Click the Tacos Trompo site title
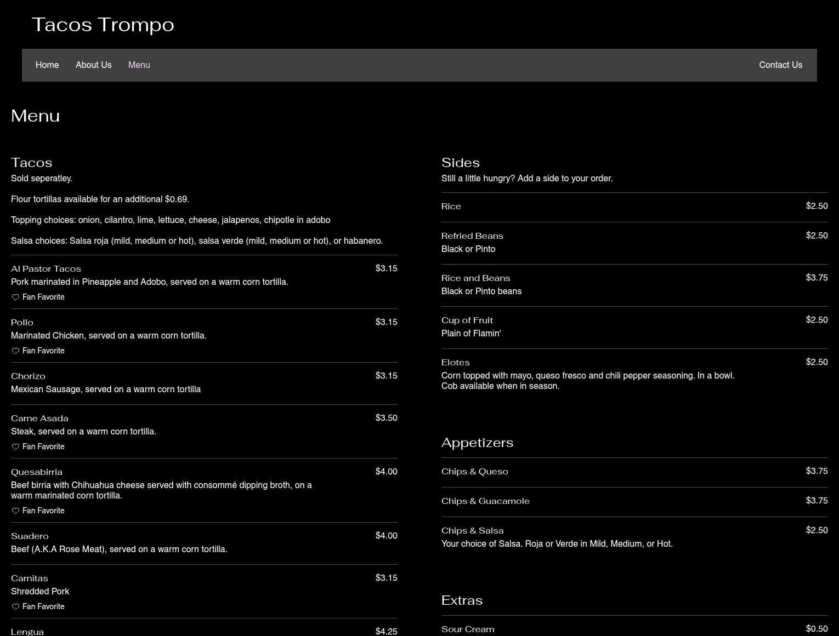Image resolution: width=839 pixels, height=636 pixels. (103, 25)
